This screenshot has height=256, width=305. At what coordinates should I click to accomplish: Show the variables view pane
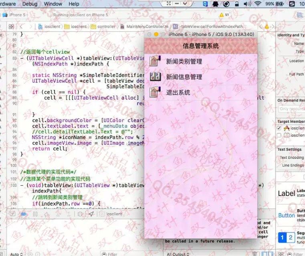tap(265, 254)
